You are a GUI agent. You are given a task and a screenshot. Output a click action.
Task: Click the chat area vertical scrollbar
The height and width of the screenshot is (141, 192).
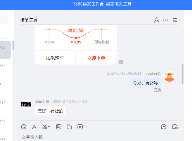coord(183,74)
